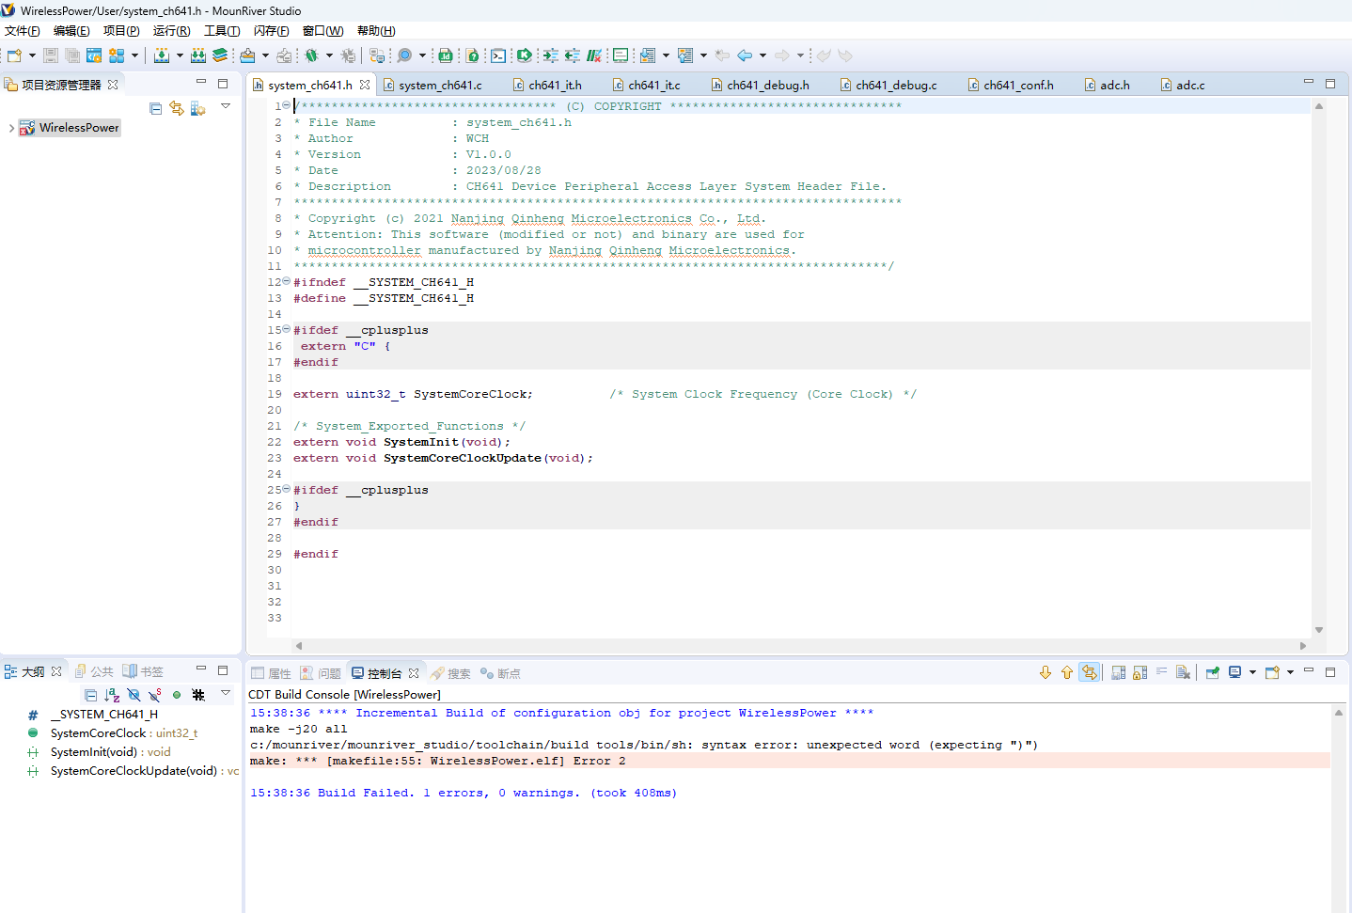Screen dimensions: 1352x913
Task: Switch to the adc.c editor tab
Action: pyautogui.click(x=1183, y=85)
